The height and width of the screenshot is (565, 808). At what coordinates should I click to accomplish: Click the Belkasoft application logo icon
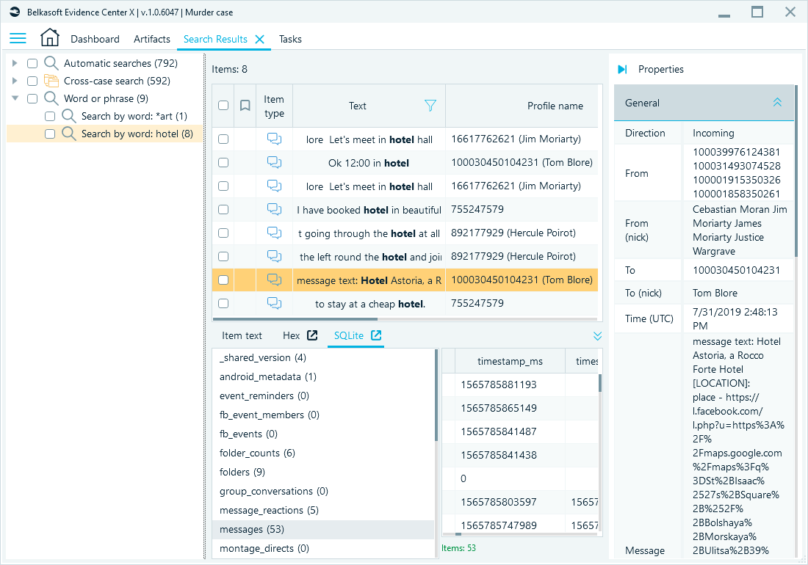(15, 12)
